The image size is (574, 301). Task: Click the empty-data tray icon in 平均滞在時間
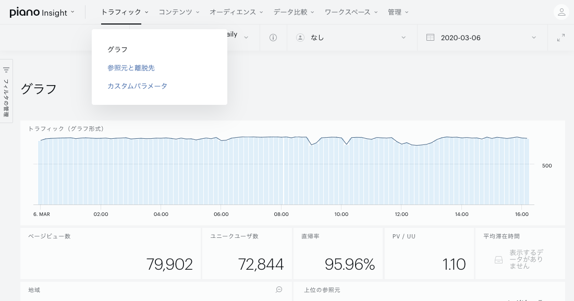[x=498, y=260]
